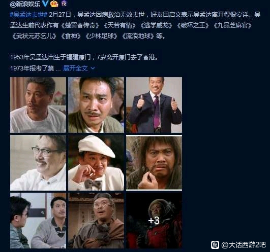270x252 pixels.
Task: Click the orange crown membership badge
Action: tap(54, 4)
